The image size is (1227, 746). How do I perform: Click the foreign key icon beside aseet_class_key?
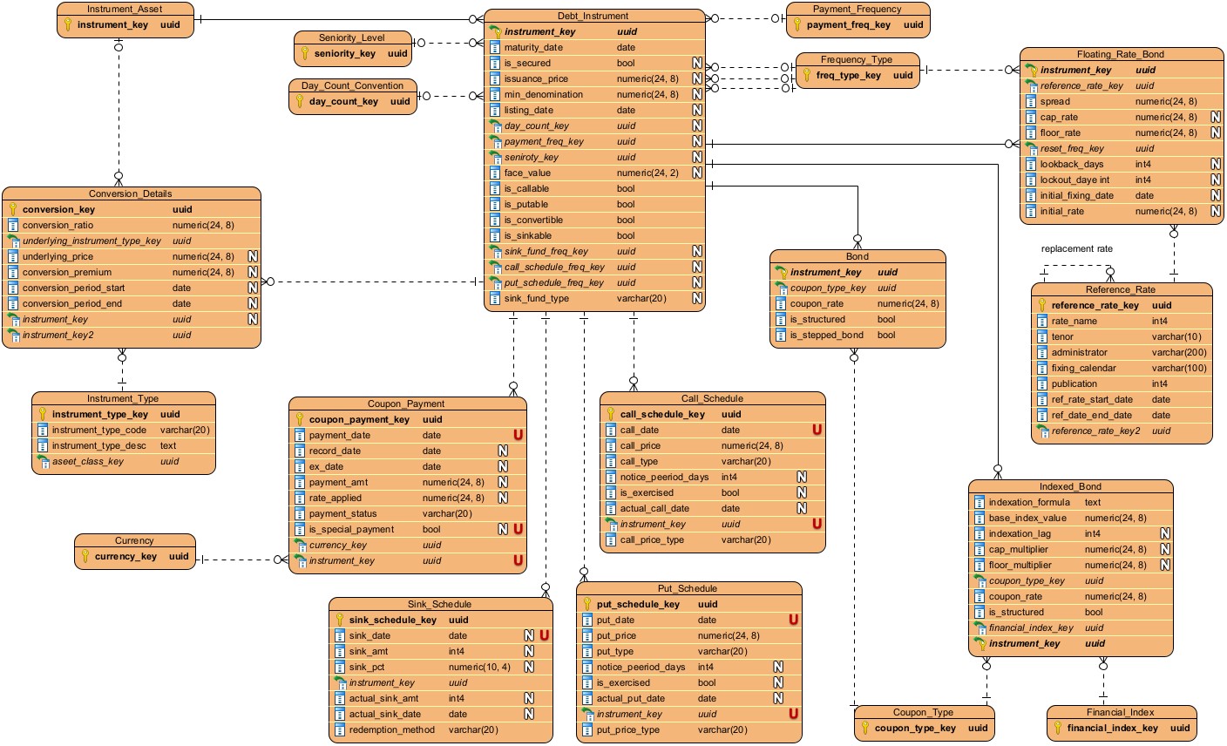tap(42, 461)
